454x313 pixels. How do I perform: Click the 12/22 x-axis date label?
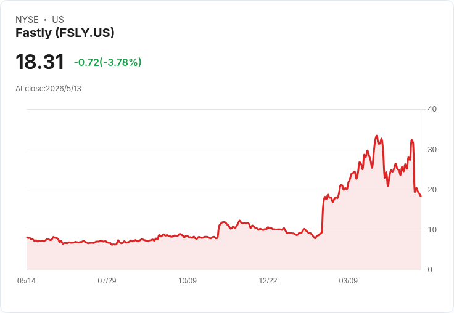(x=268, y=280)
